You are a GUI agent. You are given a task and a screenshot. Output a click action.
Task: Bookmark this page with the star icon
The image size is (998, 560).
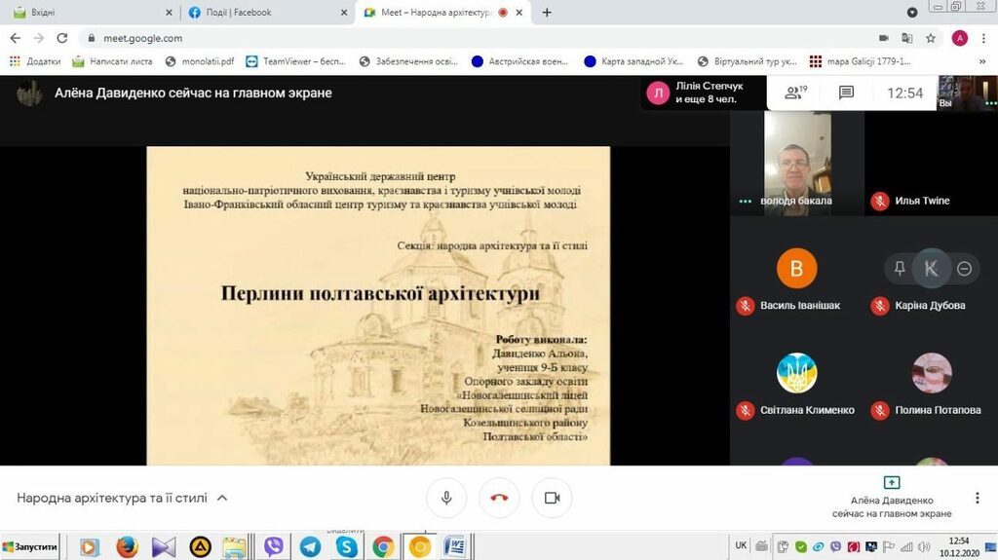pos(931,38)
